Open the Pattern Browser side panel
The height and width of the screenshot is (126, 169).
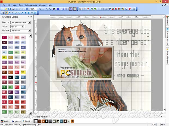[167, 56]
